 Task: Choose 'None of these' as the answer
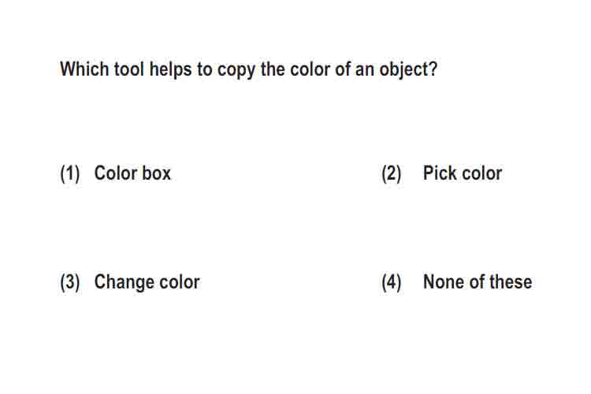click(x=478, y=281)
